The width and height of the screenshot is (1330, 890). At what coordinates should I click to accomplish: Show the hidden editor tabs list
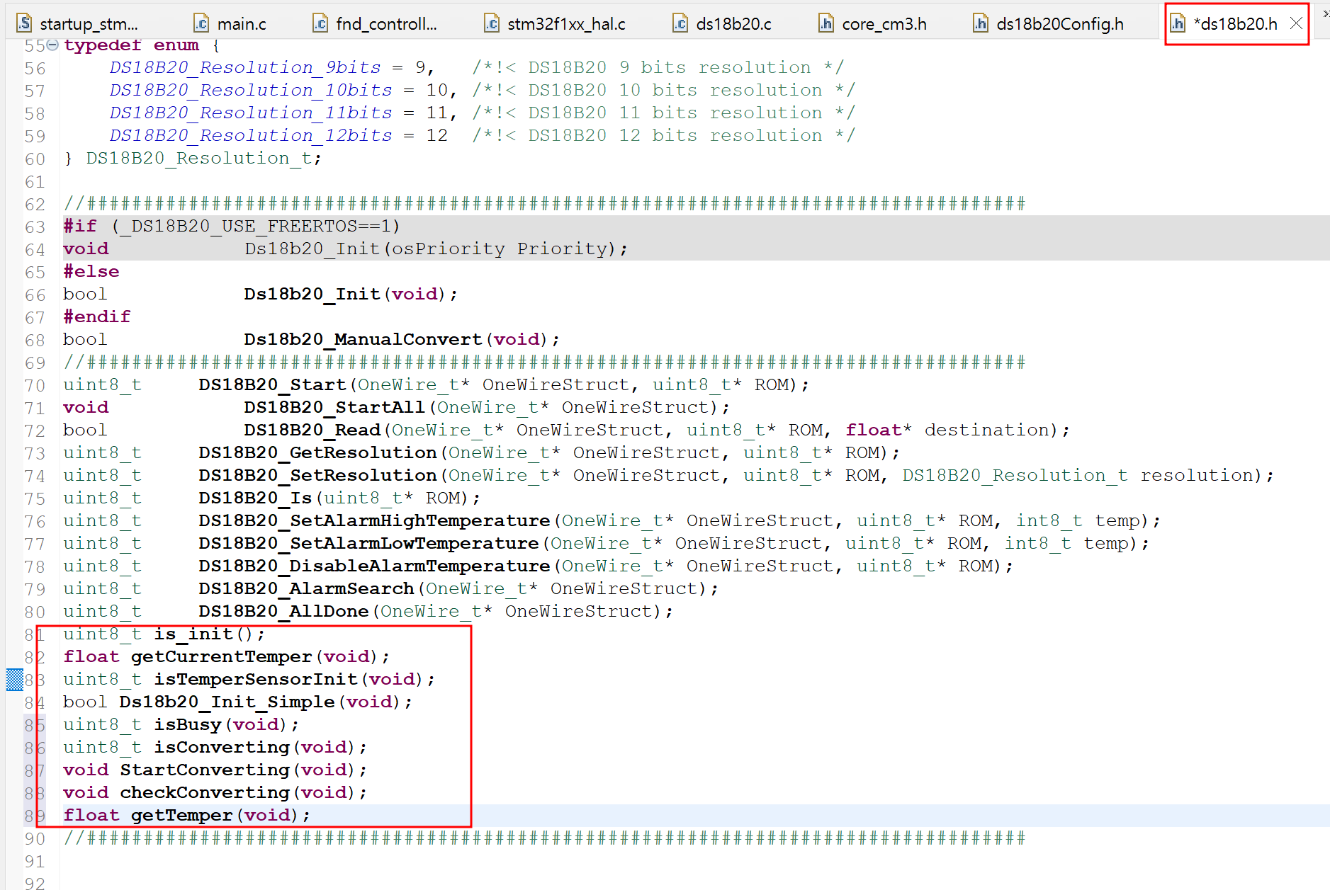(1325, 14)
